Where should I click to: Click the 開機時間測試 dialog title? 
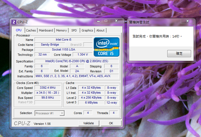point(139,22)
